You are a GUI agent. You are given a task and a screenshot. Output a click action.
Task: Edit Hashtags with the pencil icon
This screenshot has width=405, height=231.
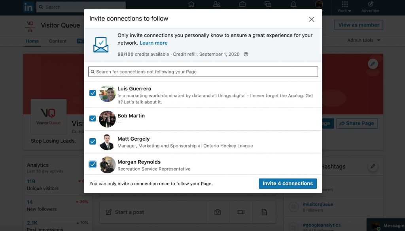373,167
